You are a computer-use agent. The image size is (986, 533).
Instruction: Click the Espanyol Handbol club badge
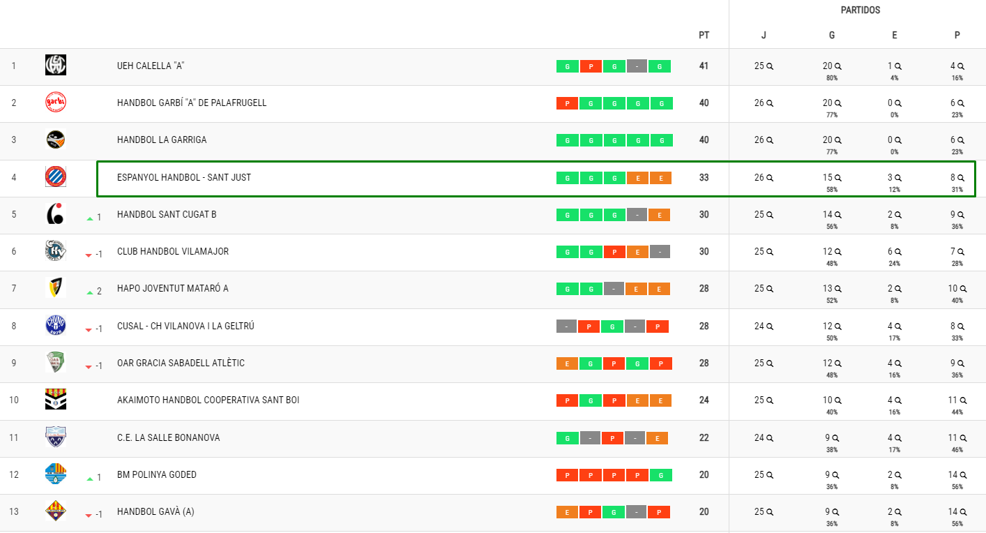[x=55, y=177]
